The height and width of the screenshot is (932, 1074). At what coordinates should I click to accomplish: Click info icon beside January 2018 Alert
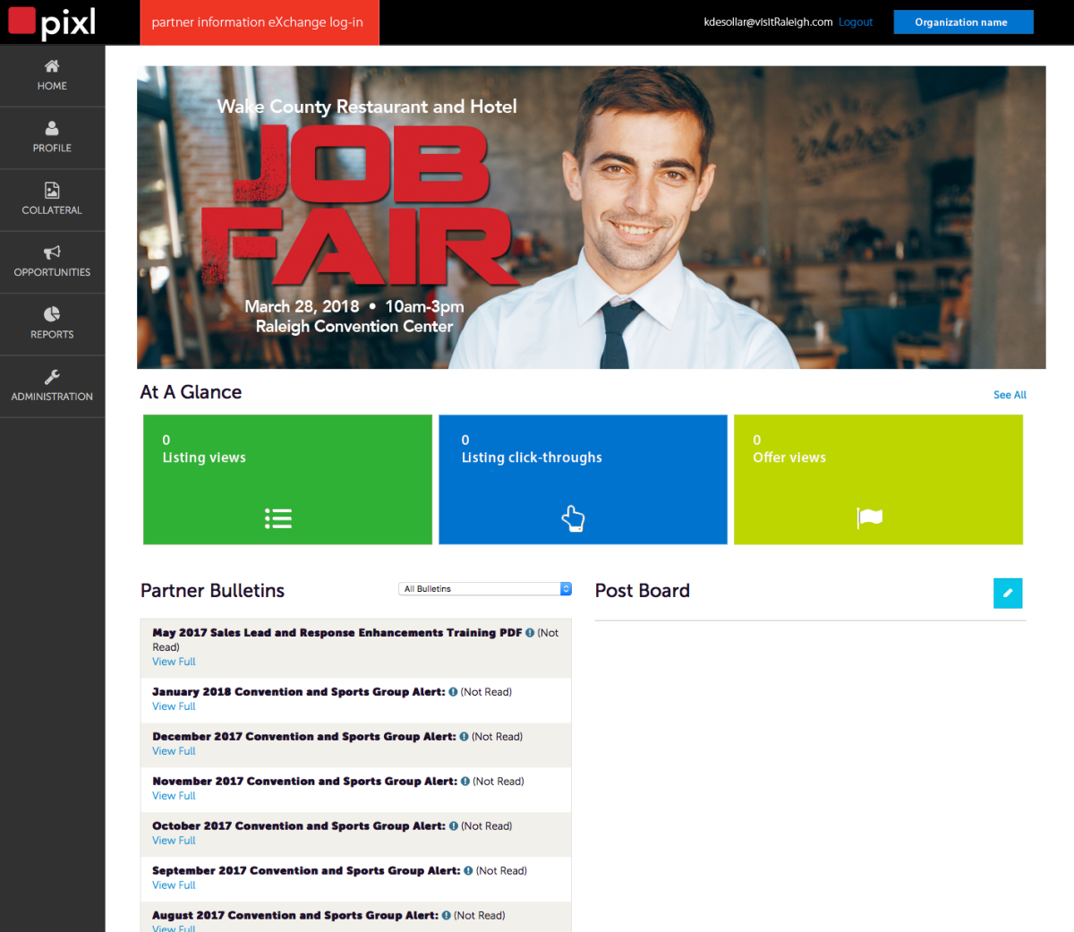(x=453, y=692)
